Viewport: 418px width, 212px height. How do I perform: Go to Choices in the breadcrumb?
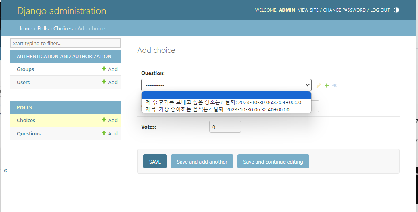coord(63,28)
